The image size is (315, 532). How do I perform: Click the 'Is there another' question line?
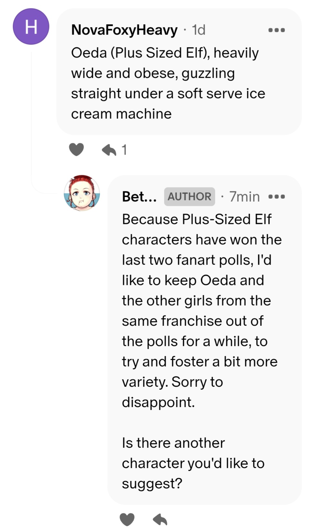click(x=173, y=443)
